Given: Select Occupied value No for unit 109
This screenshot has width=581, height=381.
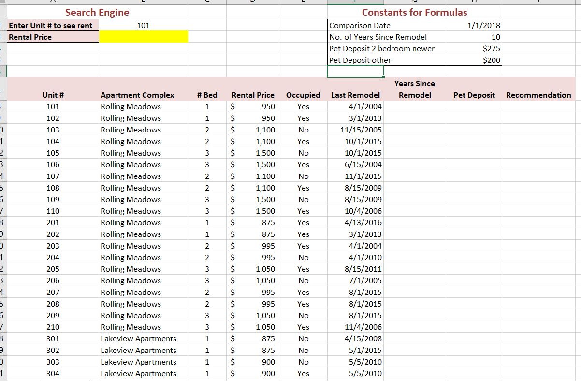Looking at the screenshot, I should 303,199.
